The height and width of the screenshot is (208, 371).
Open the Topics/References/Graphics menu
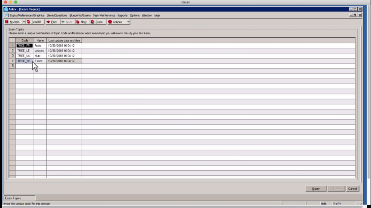tap(27, 15)
